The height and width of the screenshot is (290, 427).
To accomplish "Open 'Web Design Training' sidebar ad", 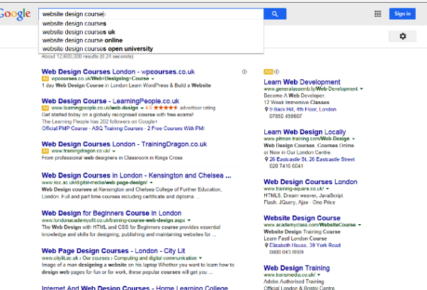I will (297, 268).
